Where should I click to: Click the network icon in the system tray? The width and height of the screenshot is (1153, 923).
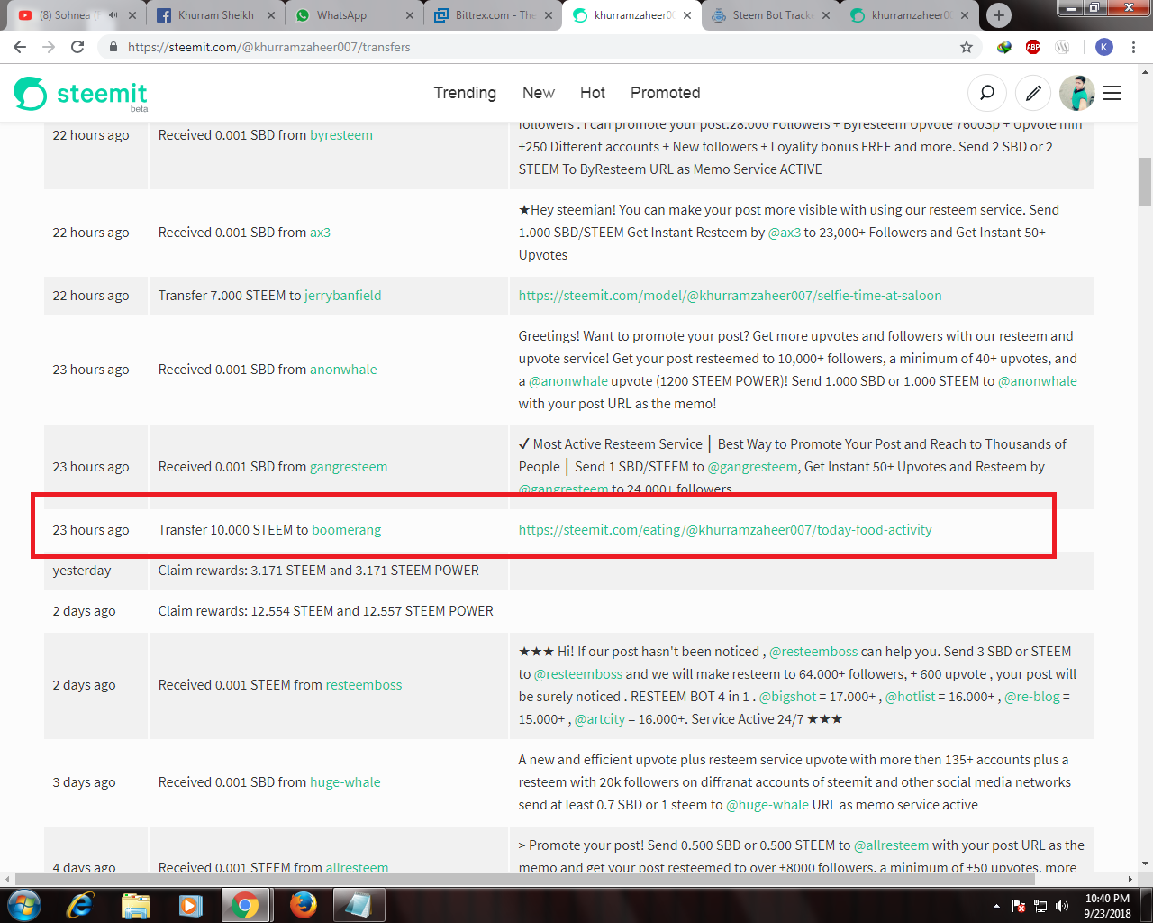click(x=1040, y=906)
